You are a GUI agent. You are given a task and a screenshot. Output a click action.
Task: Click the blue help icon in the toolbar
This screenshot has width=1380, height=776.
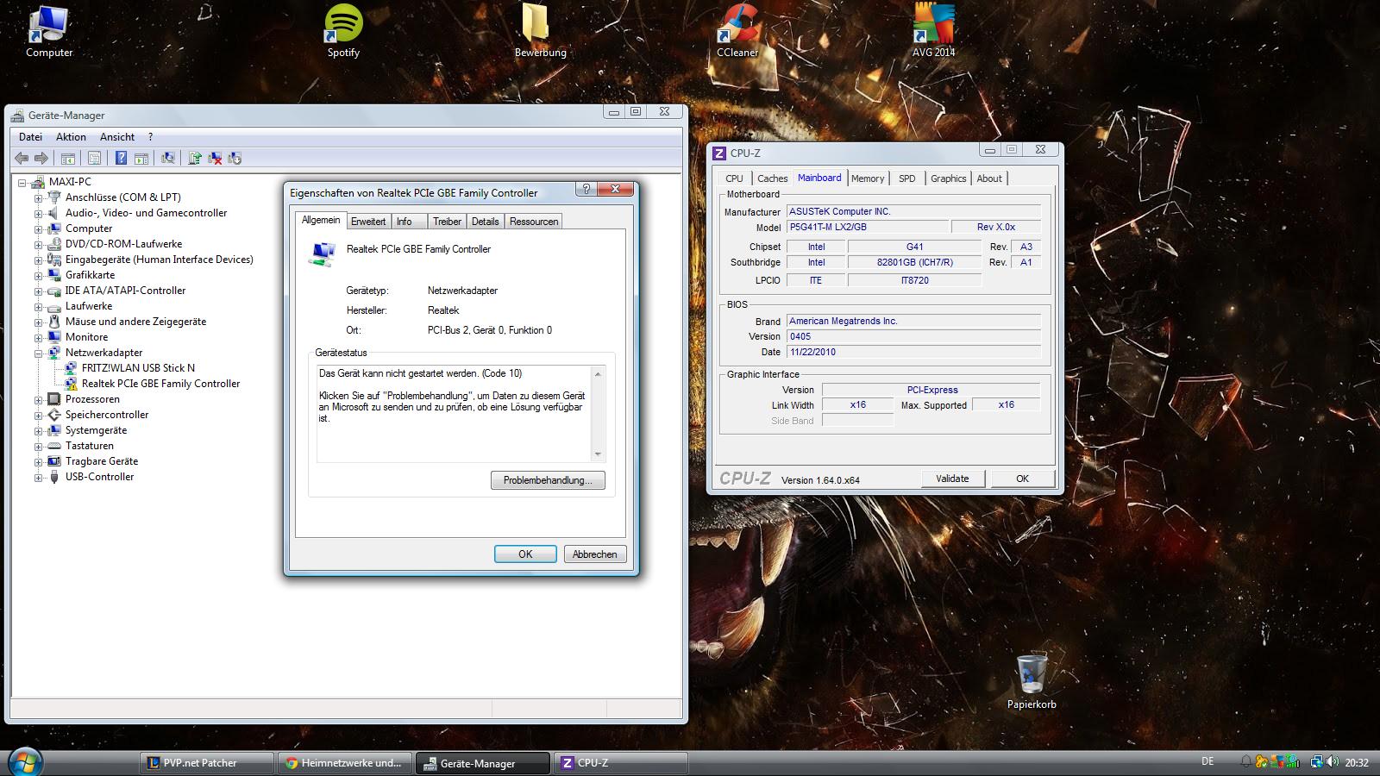tap(121, 158)
